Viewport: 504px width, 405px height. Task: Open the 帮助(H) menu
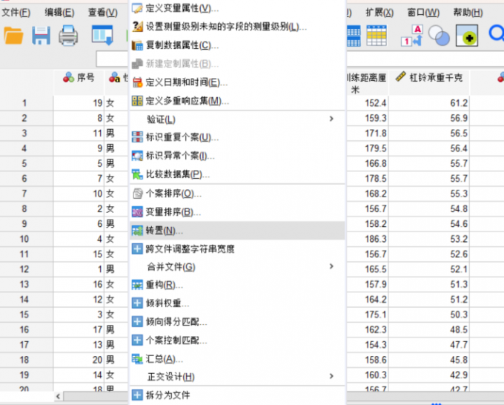pos(467,13)
